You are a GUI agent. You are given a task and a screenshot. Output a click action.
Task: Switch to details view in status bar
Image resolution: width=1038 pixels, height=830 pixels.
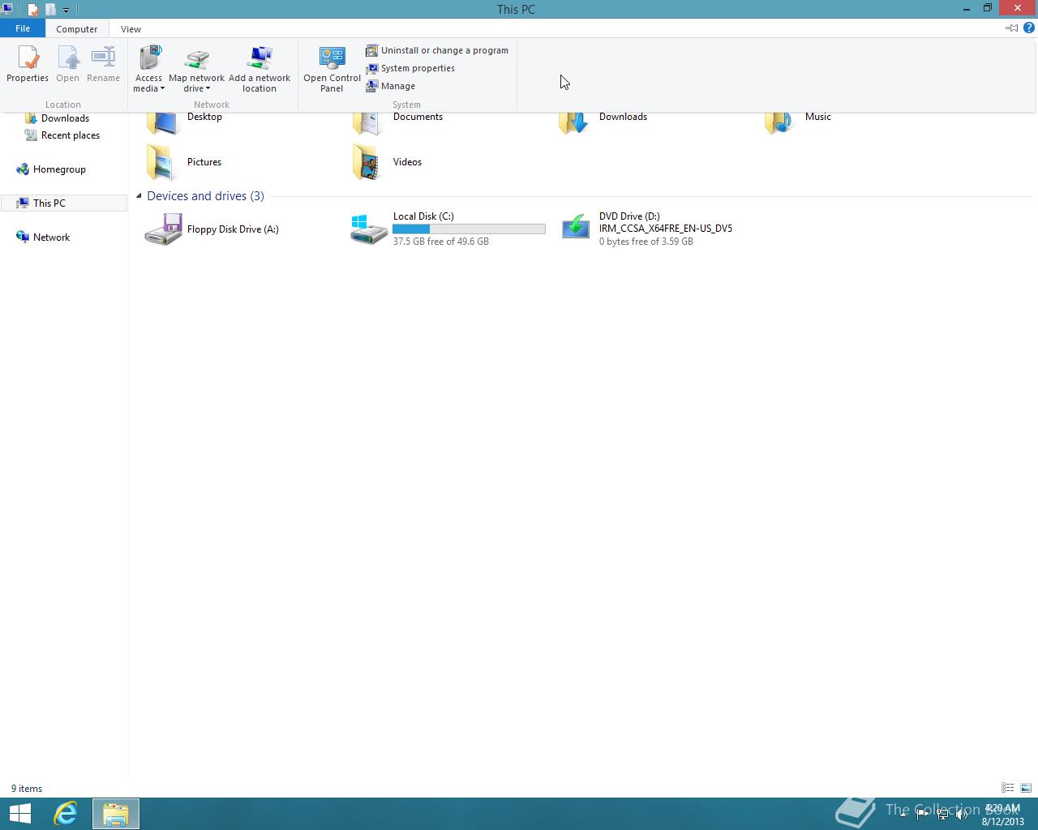1007,788
